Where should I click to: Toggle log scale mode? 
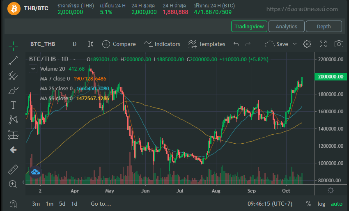coord(321,204)
